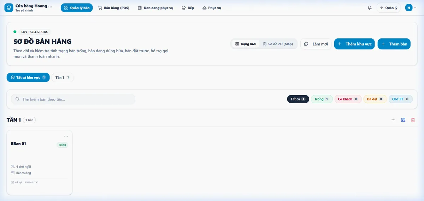Add a table in Tần 1 section with plus icon
The image size is (424, 201).
click(x=393, y=120)
